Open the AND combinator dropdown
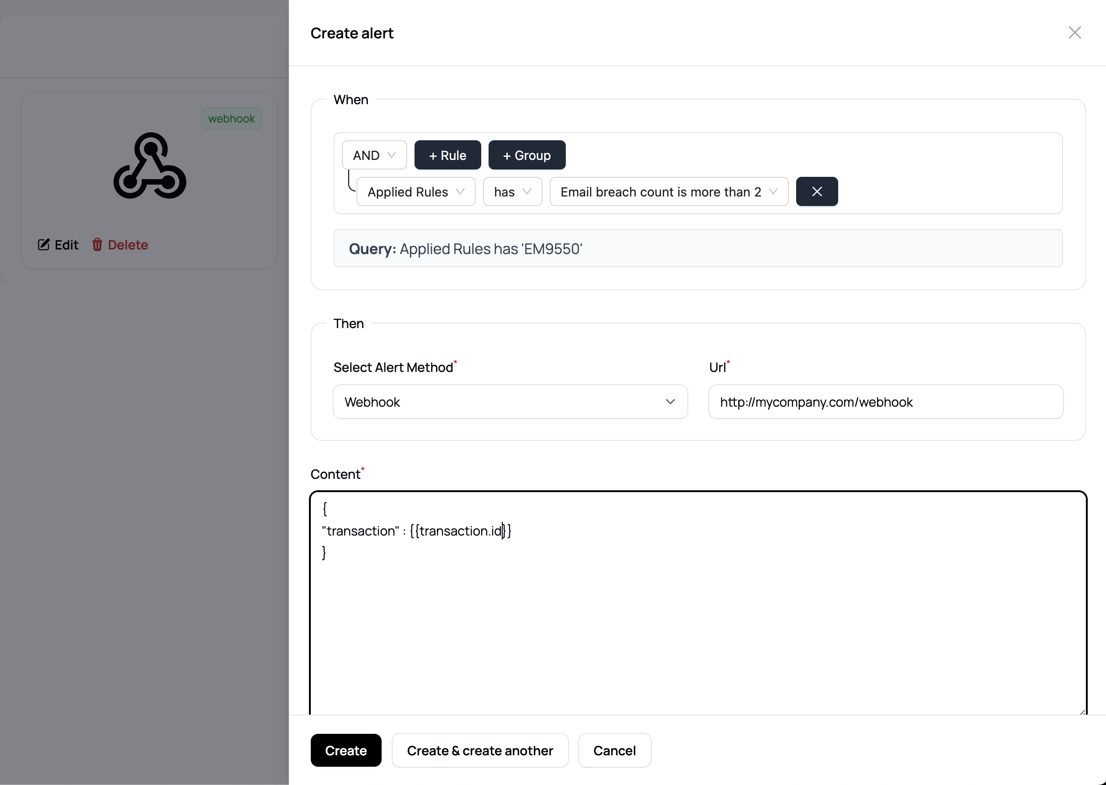This screenshot has height=785, width=1106. (x=374, y=156)
